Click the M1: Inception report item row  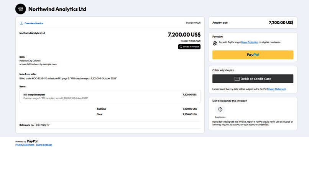click(x=110, y=96)
